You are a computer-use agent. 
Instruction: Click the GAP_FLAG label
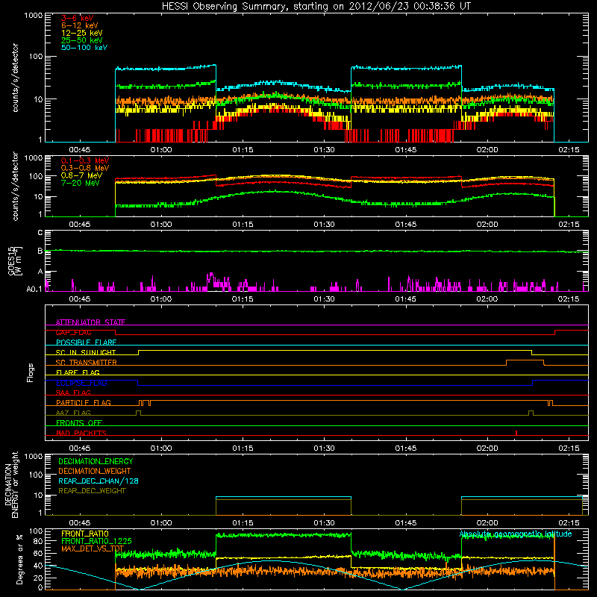point(73,332)
